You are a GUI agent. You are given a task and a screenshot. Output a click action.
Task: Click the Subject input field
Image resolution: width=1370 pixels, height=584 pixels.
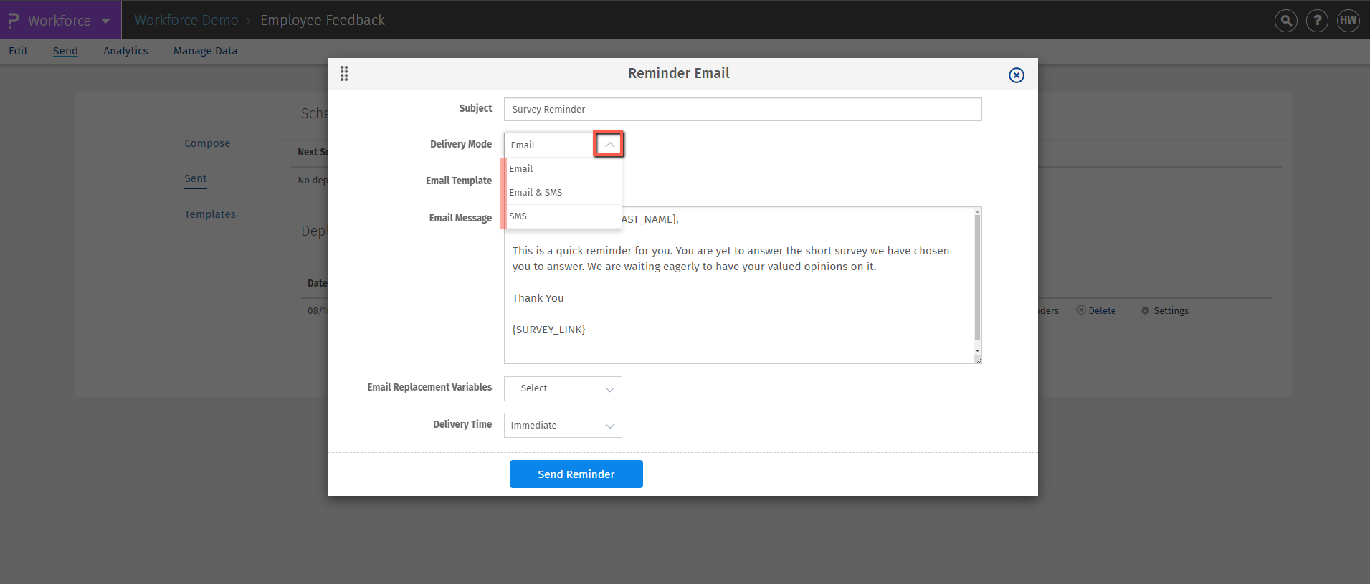pos(743,110)
